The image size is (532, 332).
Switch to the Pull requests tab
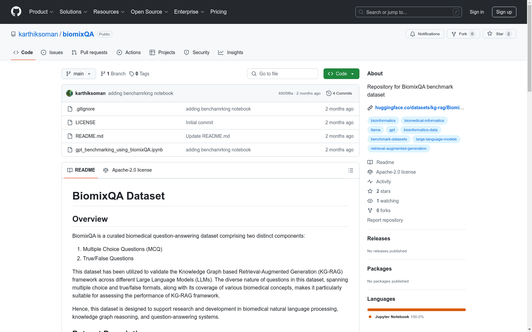tap(89, 52)
